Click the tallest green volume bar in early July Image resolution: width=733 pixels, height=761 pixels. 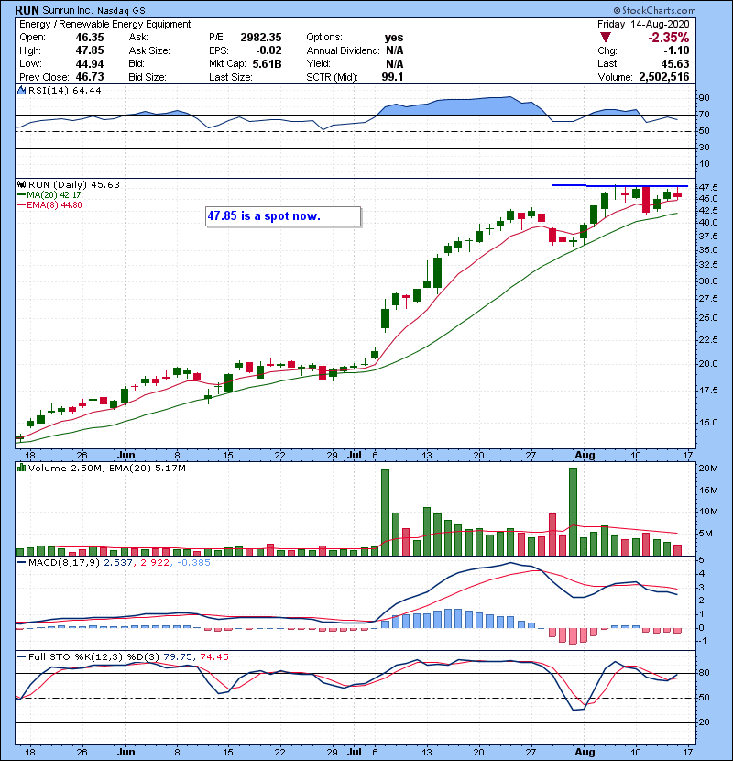[x=385, y=513]
